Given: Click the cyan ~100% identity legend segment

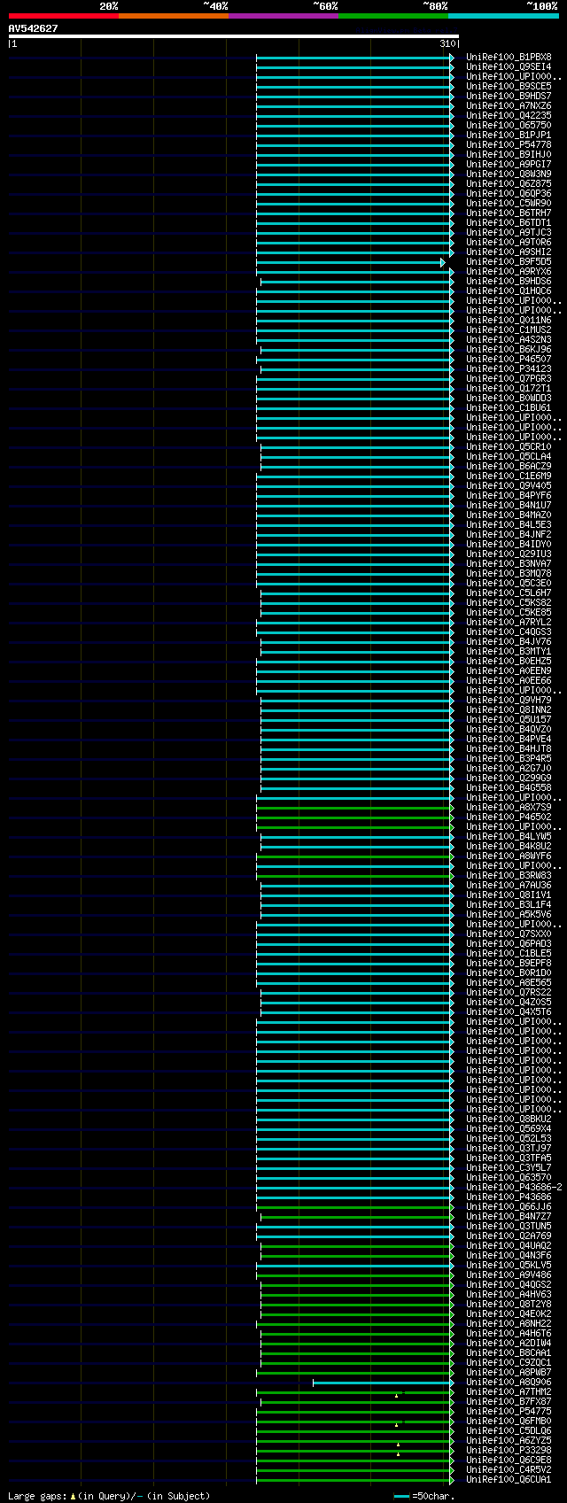Looking at the screenshot, I should point(503,15).
